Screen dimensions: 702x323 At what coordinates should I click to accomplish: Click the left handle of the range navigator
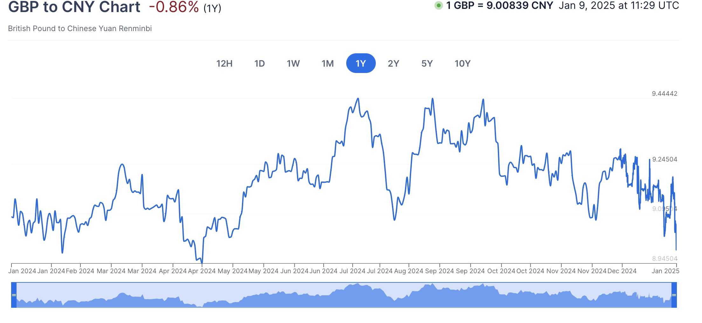[14, 295]
